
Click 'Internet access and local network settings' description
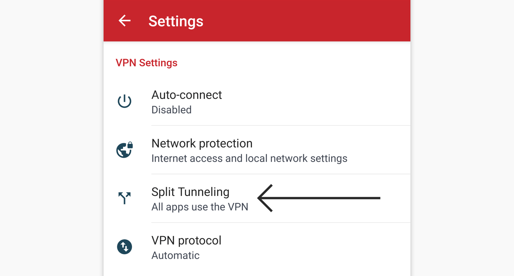(x=249, y=159)
